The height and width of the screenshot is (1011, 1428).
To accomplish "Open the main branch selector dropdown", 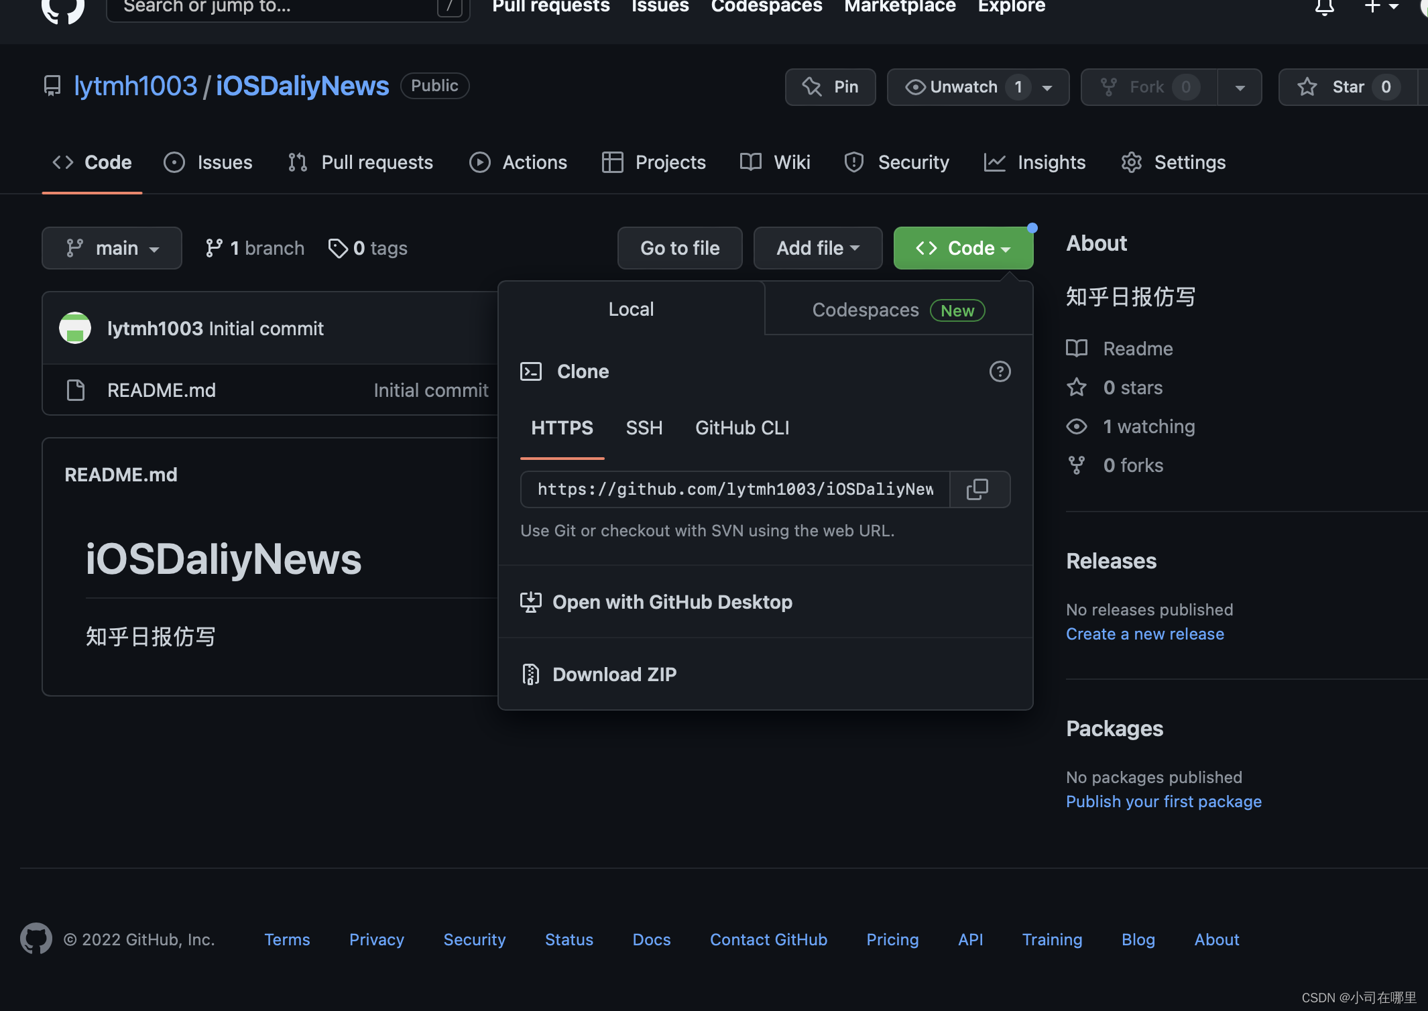I will pos(112,248).
